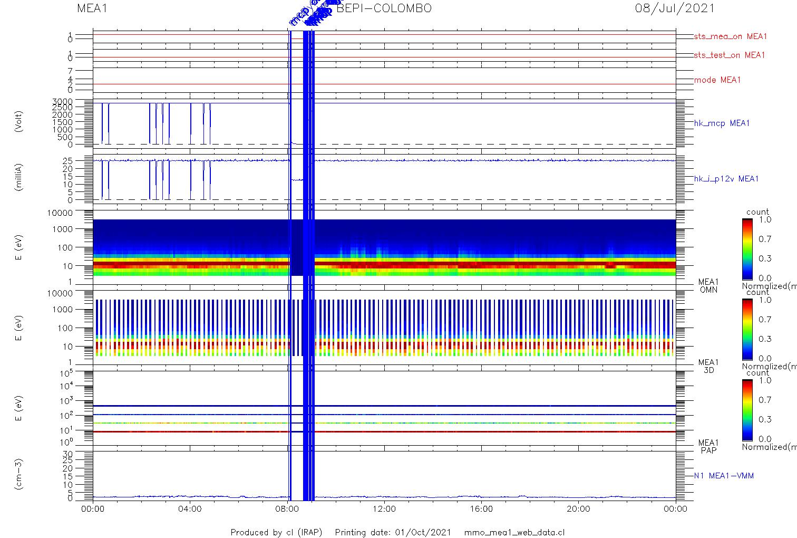Select the sts_test_on MEA1 legend label
Screen dimensions: 797x538
[729, 55]
